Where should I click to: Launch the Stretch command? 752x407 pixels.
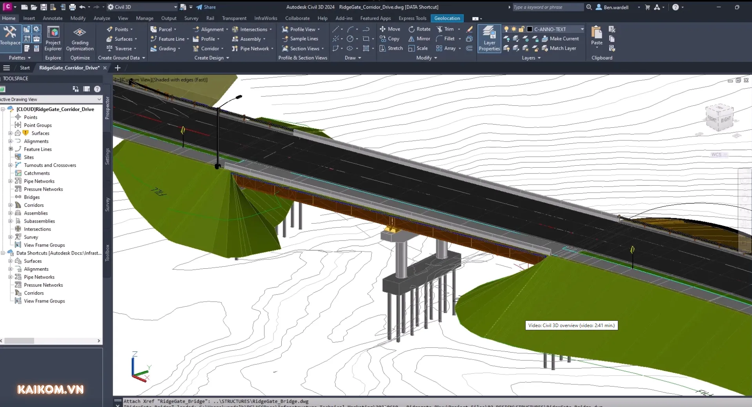click(x=391, y=48)
